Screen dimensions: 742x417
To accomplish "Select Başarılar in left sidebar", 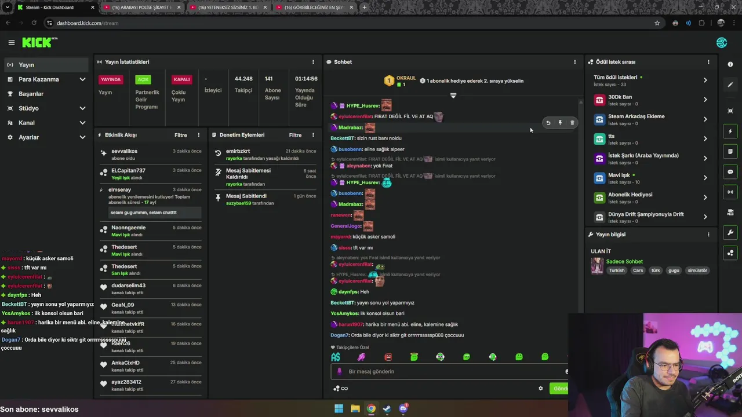I will pyautogui.click(x=47, y=94).
